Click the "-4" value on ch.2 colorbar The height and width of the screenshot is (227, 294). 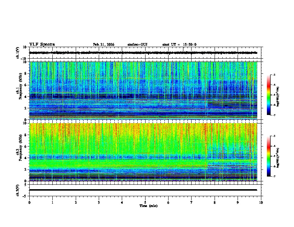click(x=274, y=146)
